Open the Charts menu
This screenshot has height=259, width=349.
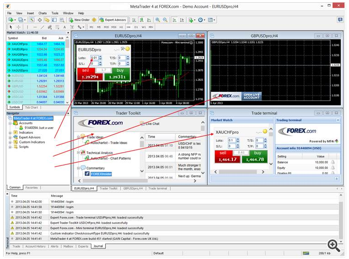pos(43,13)
